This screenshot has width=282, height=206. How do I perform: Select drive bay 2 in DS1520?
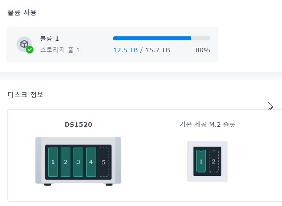(66, 162)
